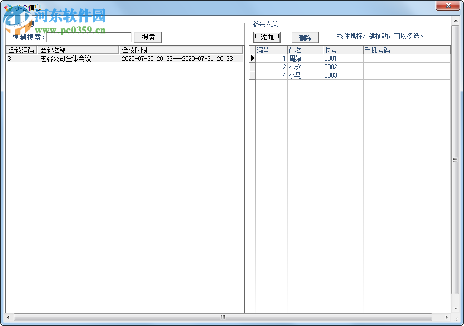Select participant 小马 in the list
Screen dimensions: 464x326
[295, 75]
